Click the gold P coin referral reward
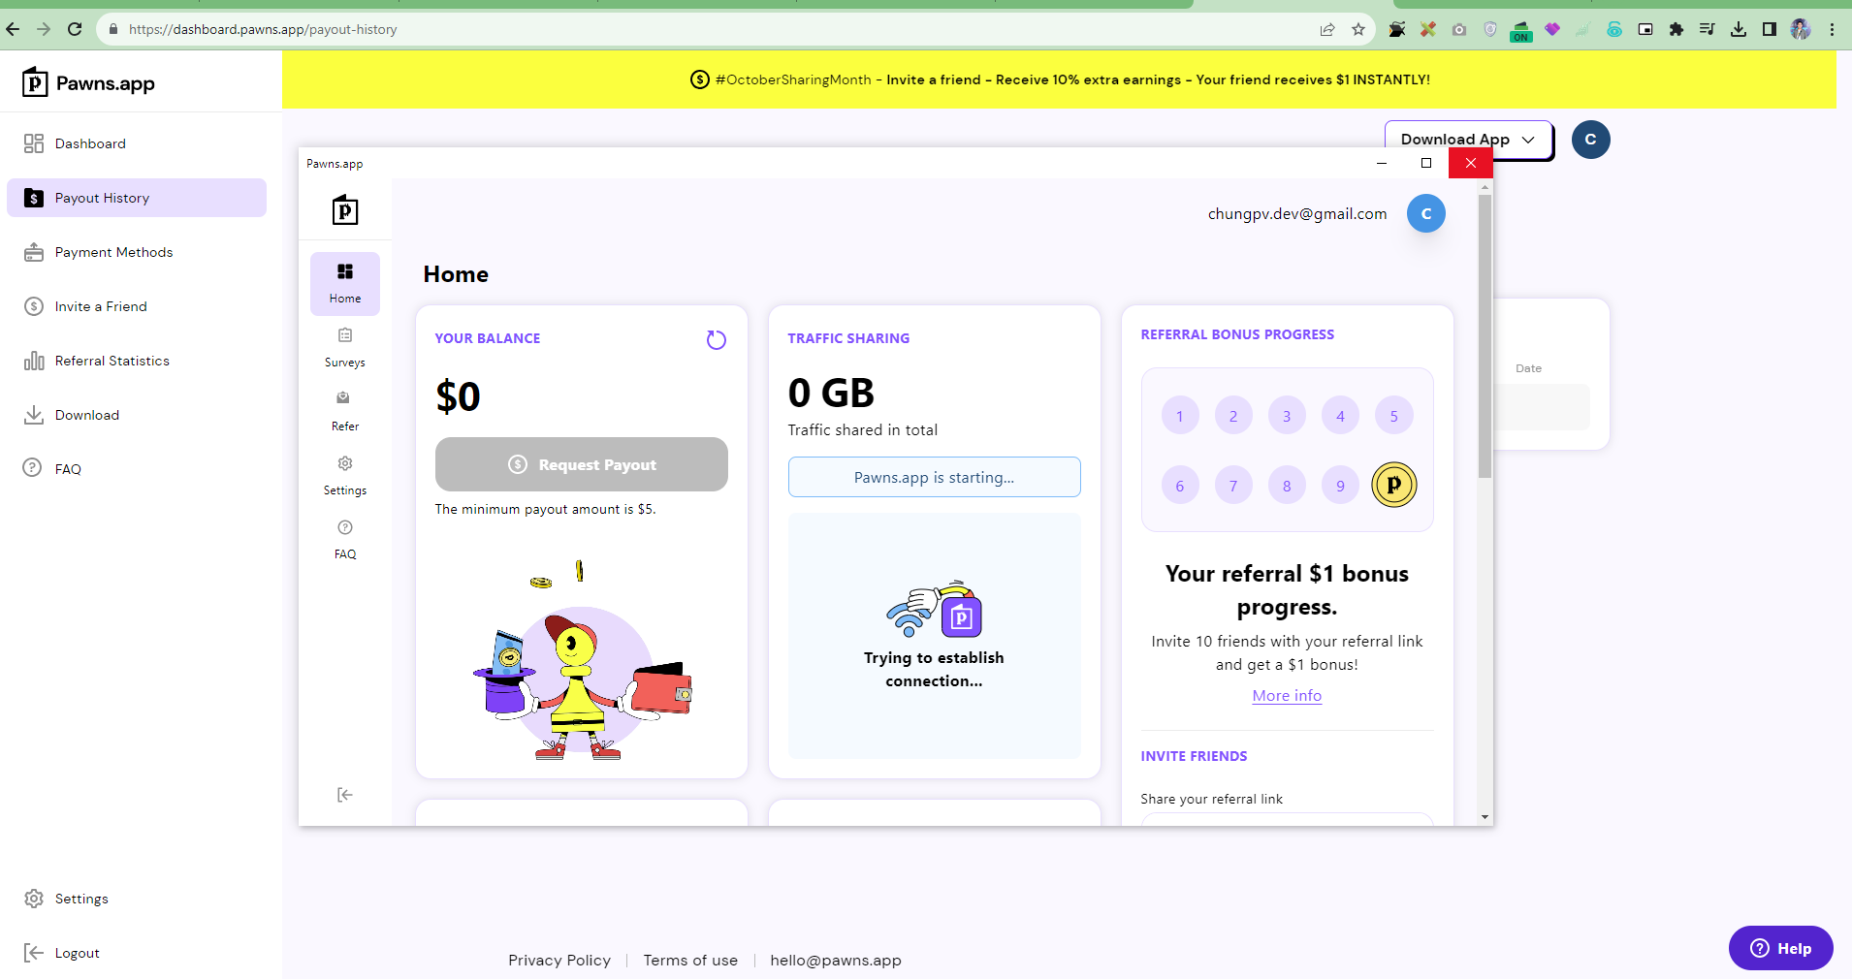 point(1394,485)
